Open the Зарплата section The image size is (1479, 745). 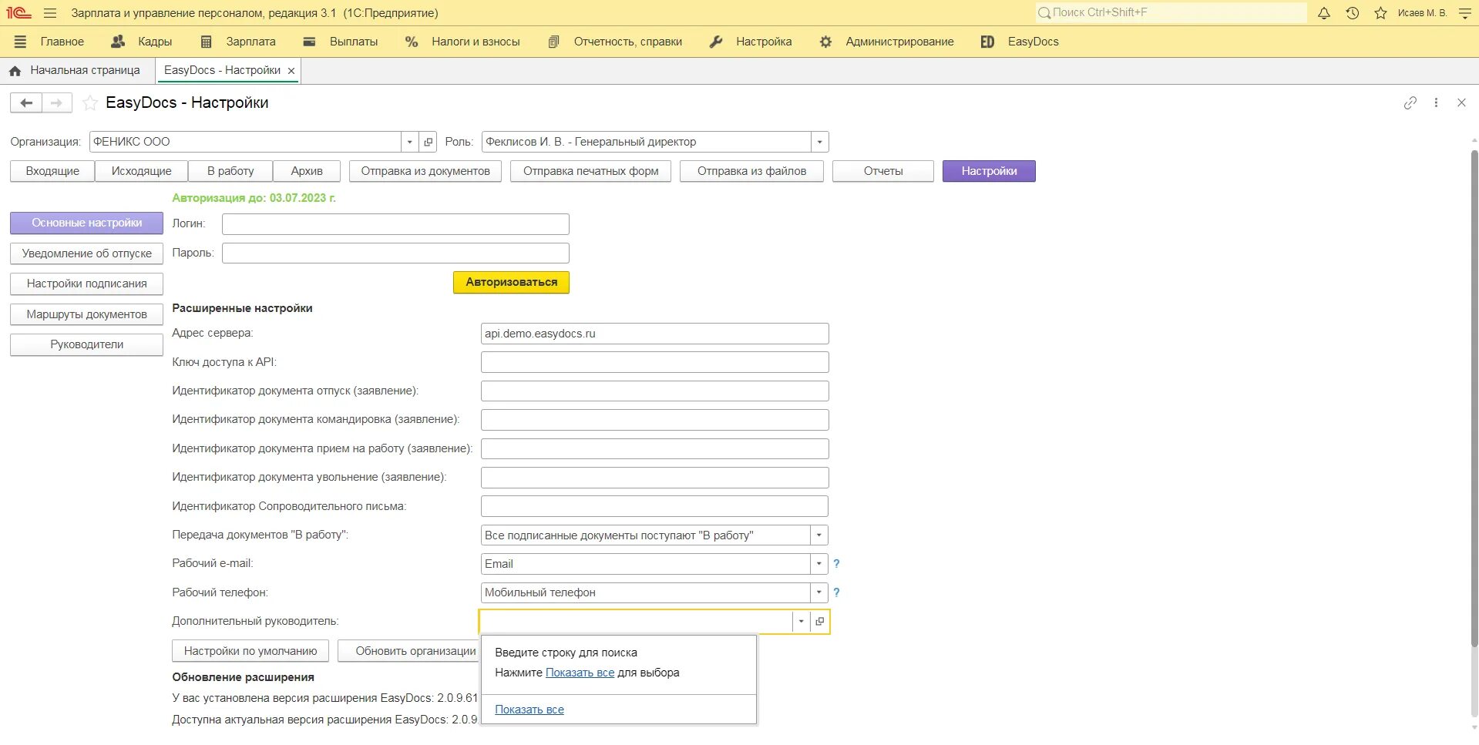(237, 42)
